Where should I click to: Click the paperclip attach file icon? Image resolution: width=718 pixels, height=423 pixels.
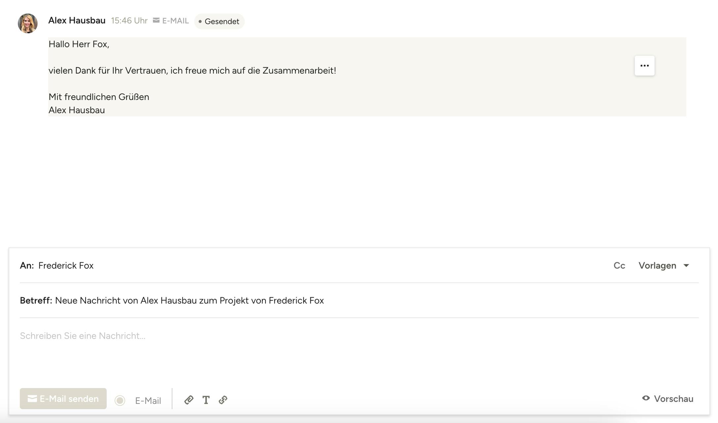pyautogui.click(x=189, y=400)
